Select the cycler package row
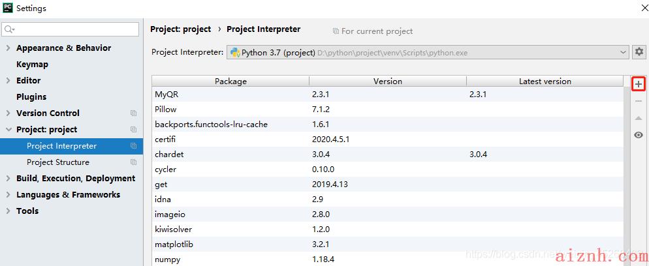Screen dimensions: 649x266 coord(387,170)
